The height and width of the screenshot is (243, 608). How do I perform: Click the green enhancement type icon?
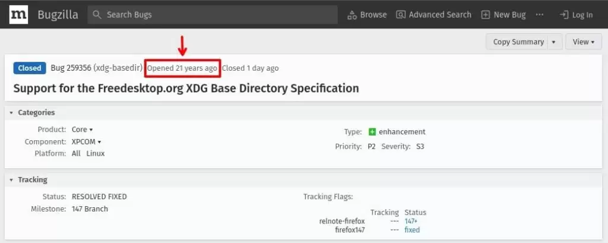point(372,131)
